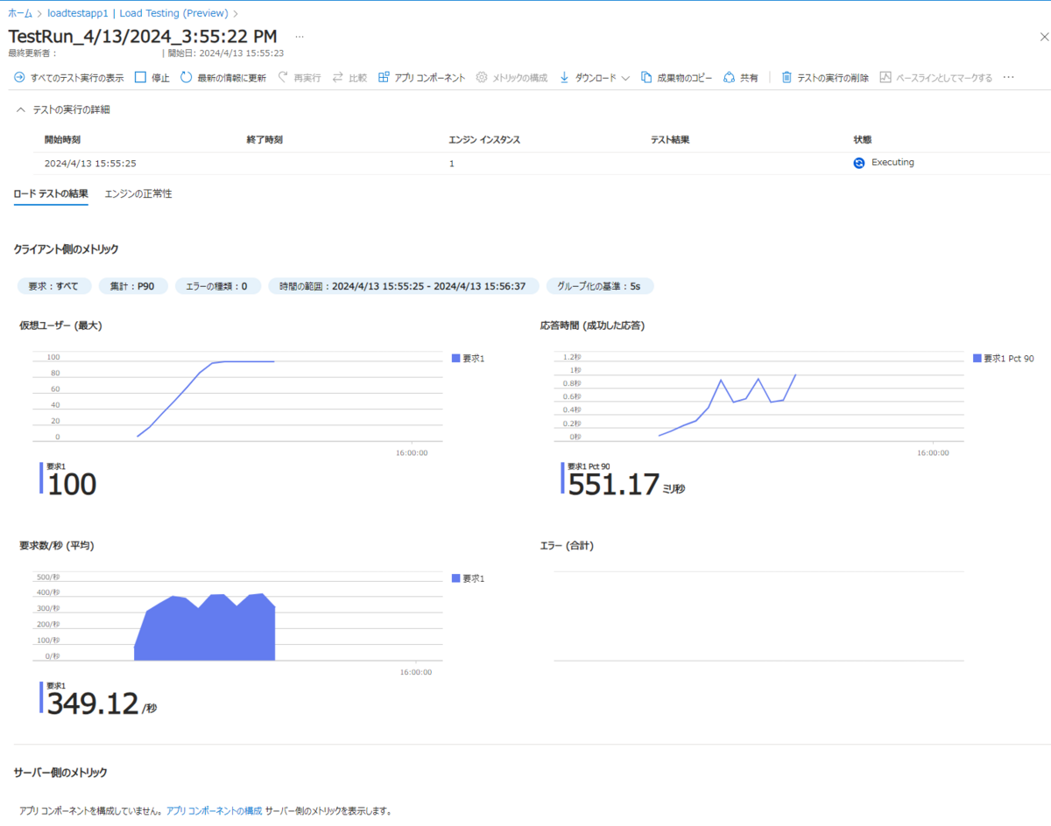Click the 状態 column header

[x=862, y=140]
